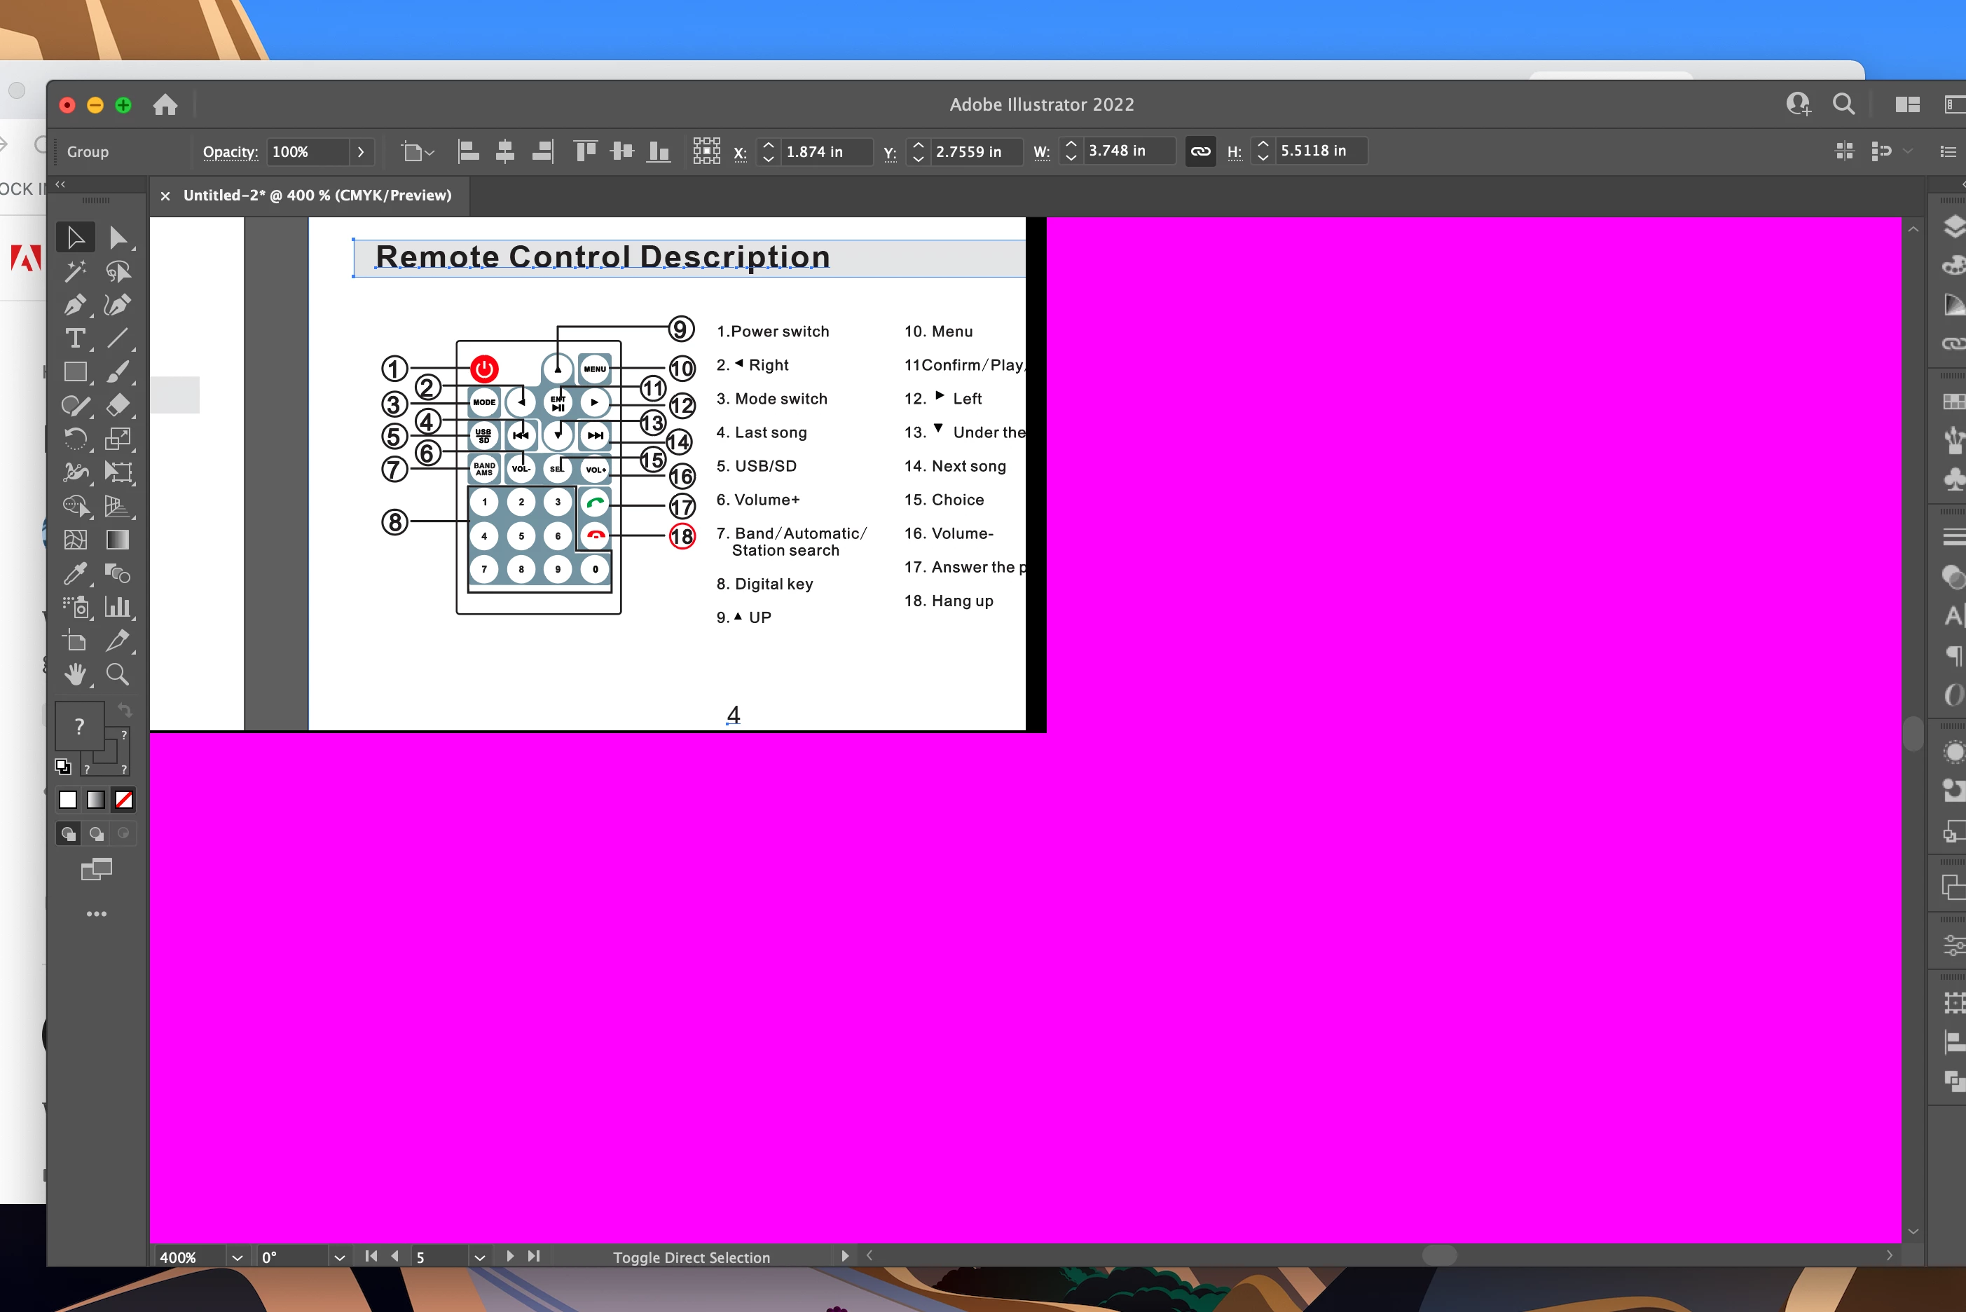Switch to Draw Behind mode

coord(96,833)
